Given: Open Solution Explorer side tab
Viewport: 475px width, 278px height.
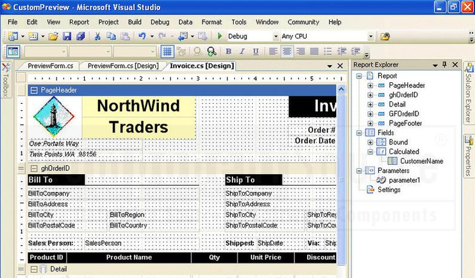Looking at the screenshot, I should coord(469,93).
